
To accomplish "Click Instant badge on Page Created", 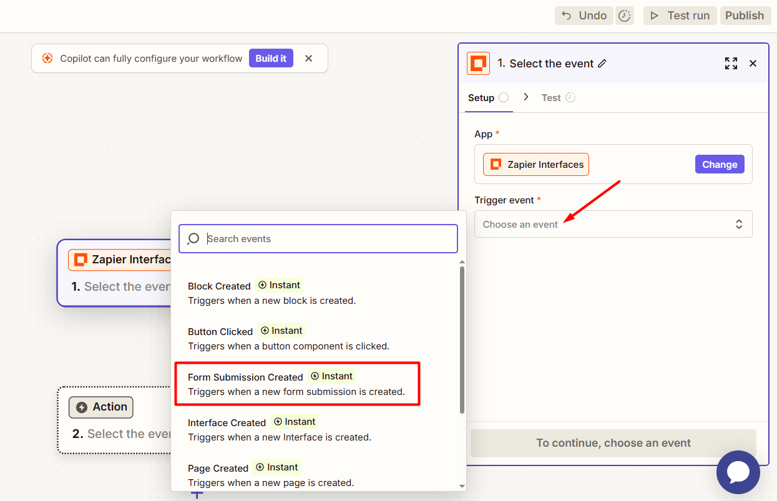I will 276,467.
